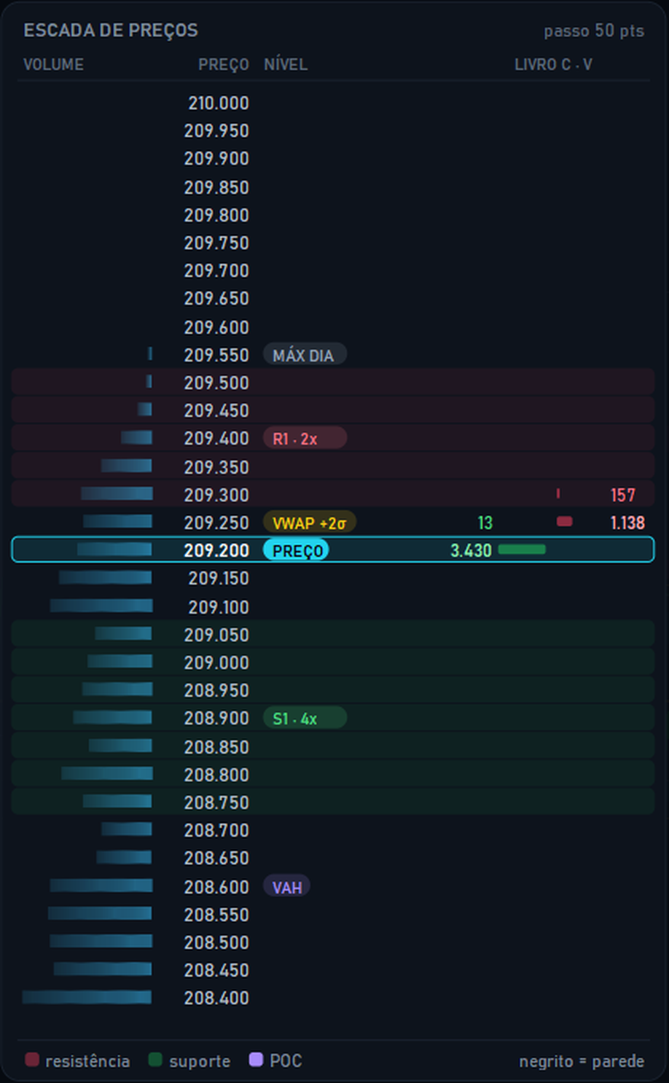669x1083 pixels.
Task: Click the bold 209.200 current price
Action: tap(216, 550)
